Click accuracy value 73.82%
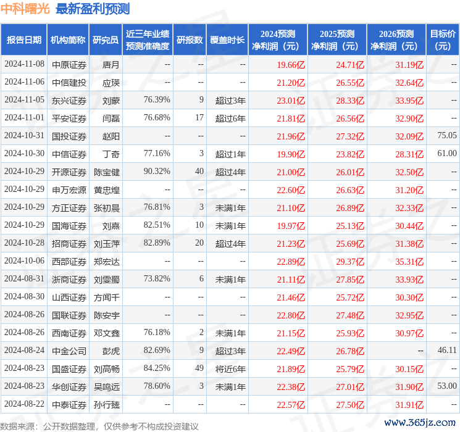Screen dimensions: 460x432 157,278
